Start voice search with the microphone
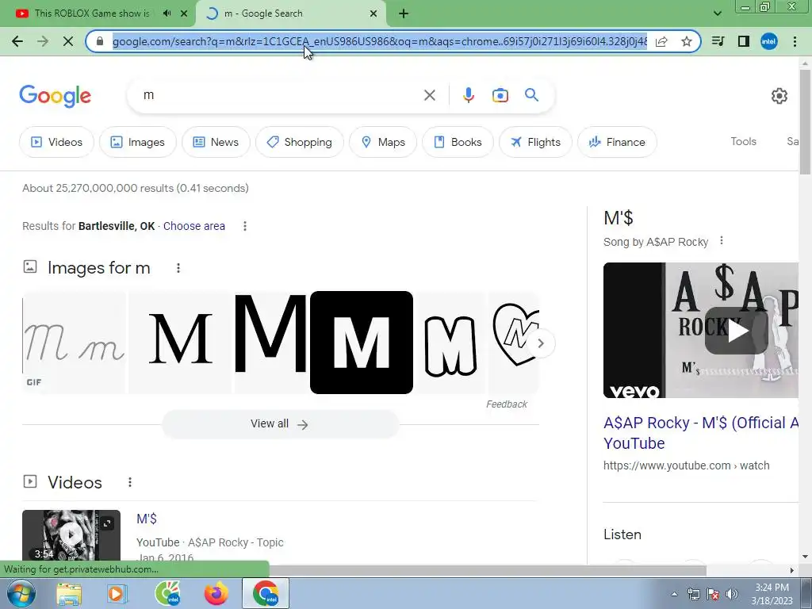812x609 pixels. 468,95
